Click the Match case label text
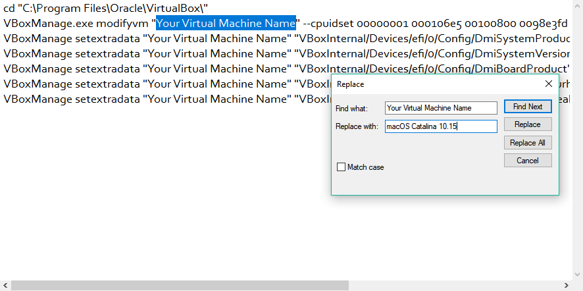 click(x=365, y=167)
